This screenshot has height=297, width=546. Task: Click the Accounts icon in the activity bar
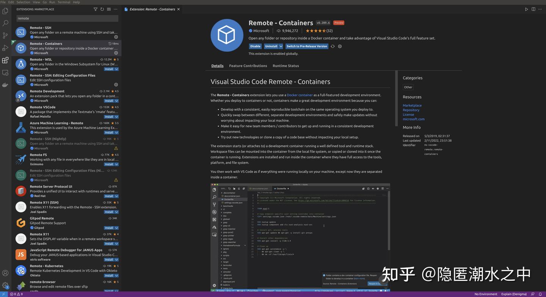5,273
